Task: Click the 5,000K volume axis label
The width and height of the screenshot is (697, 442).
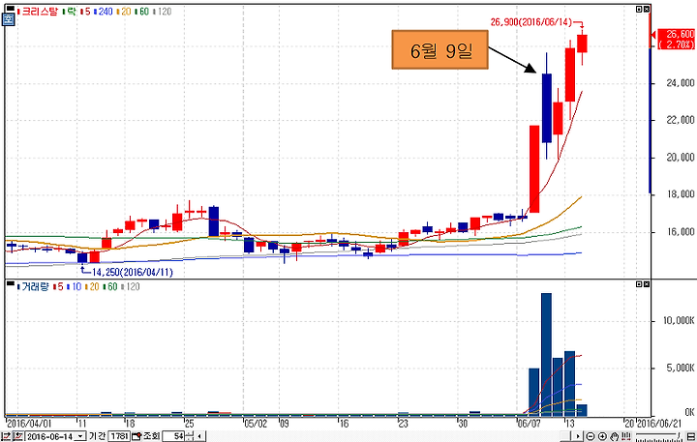Action: click(x=681, y=368)
